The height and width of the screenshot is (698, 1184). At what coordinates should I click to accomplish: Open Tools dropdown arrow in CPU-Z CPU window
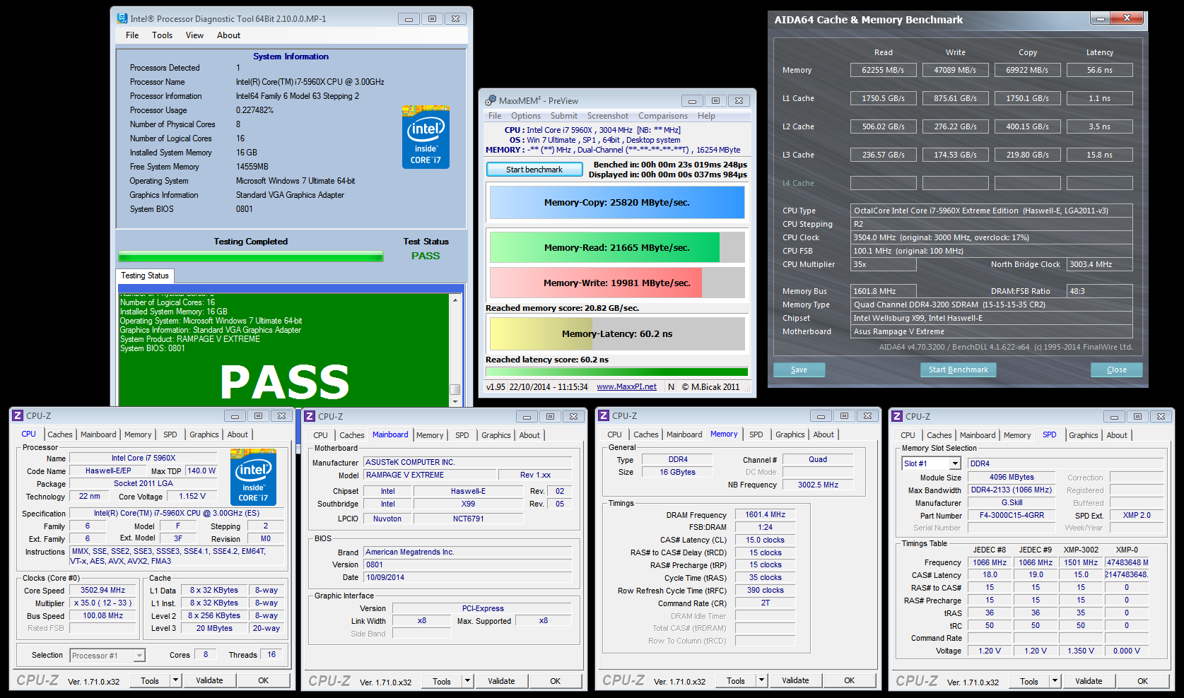point(175,680)
